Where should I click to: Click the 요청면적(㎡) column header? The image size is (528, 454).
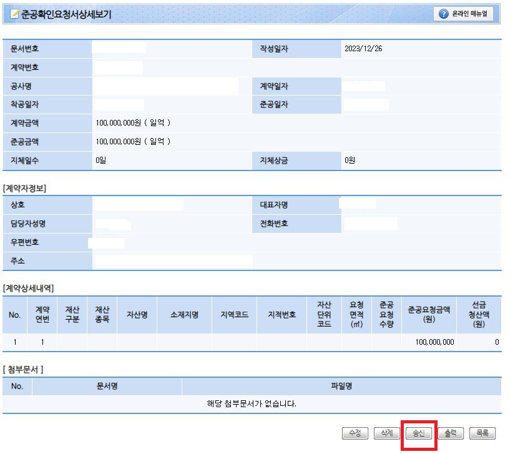(x=356, y=315)
